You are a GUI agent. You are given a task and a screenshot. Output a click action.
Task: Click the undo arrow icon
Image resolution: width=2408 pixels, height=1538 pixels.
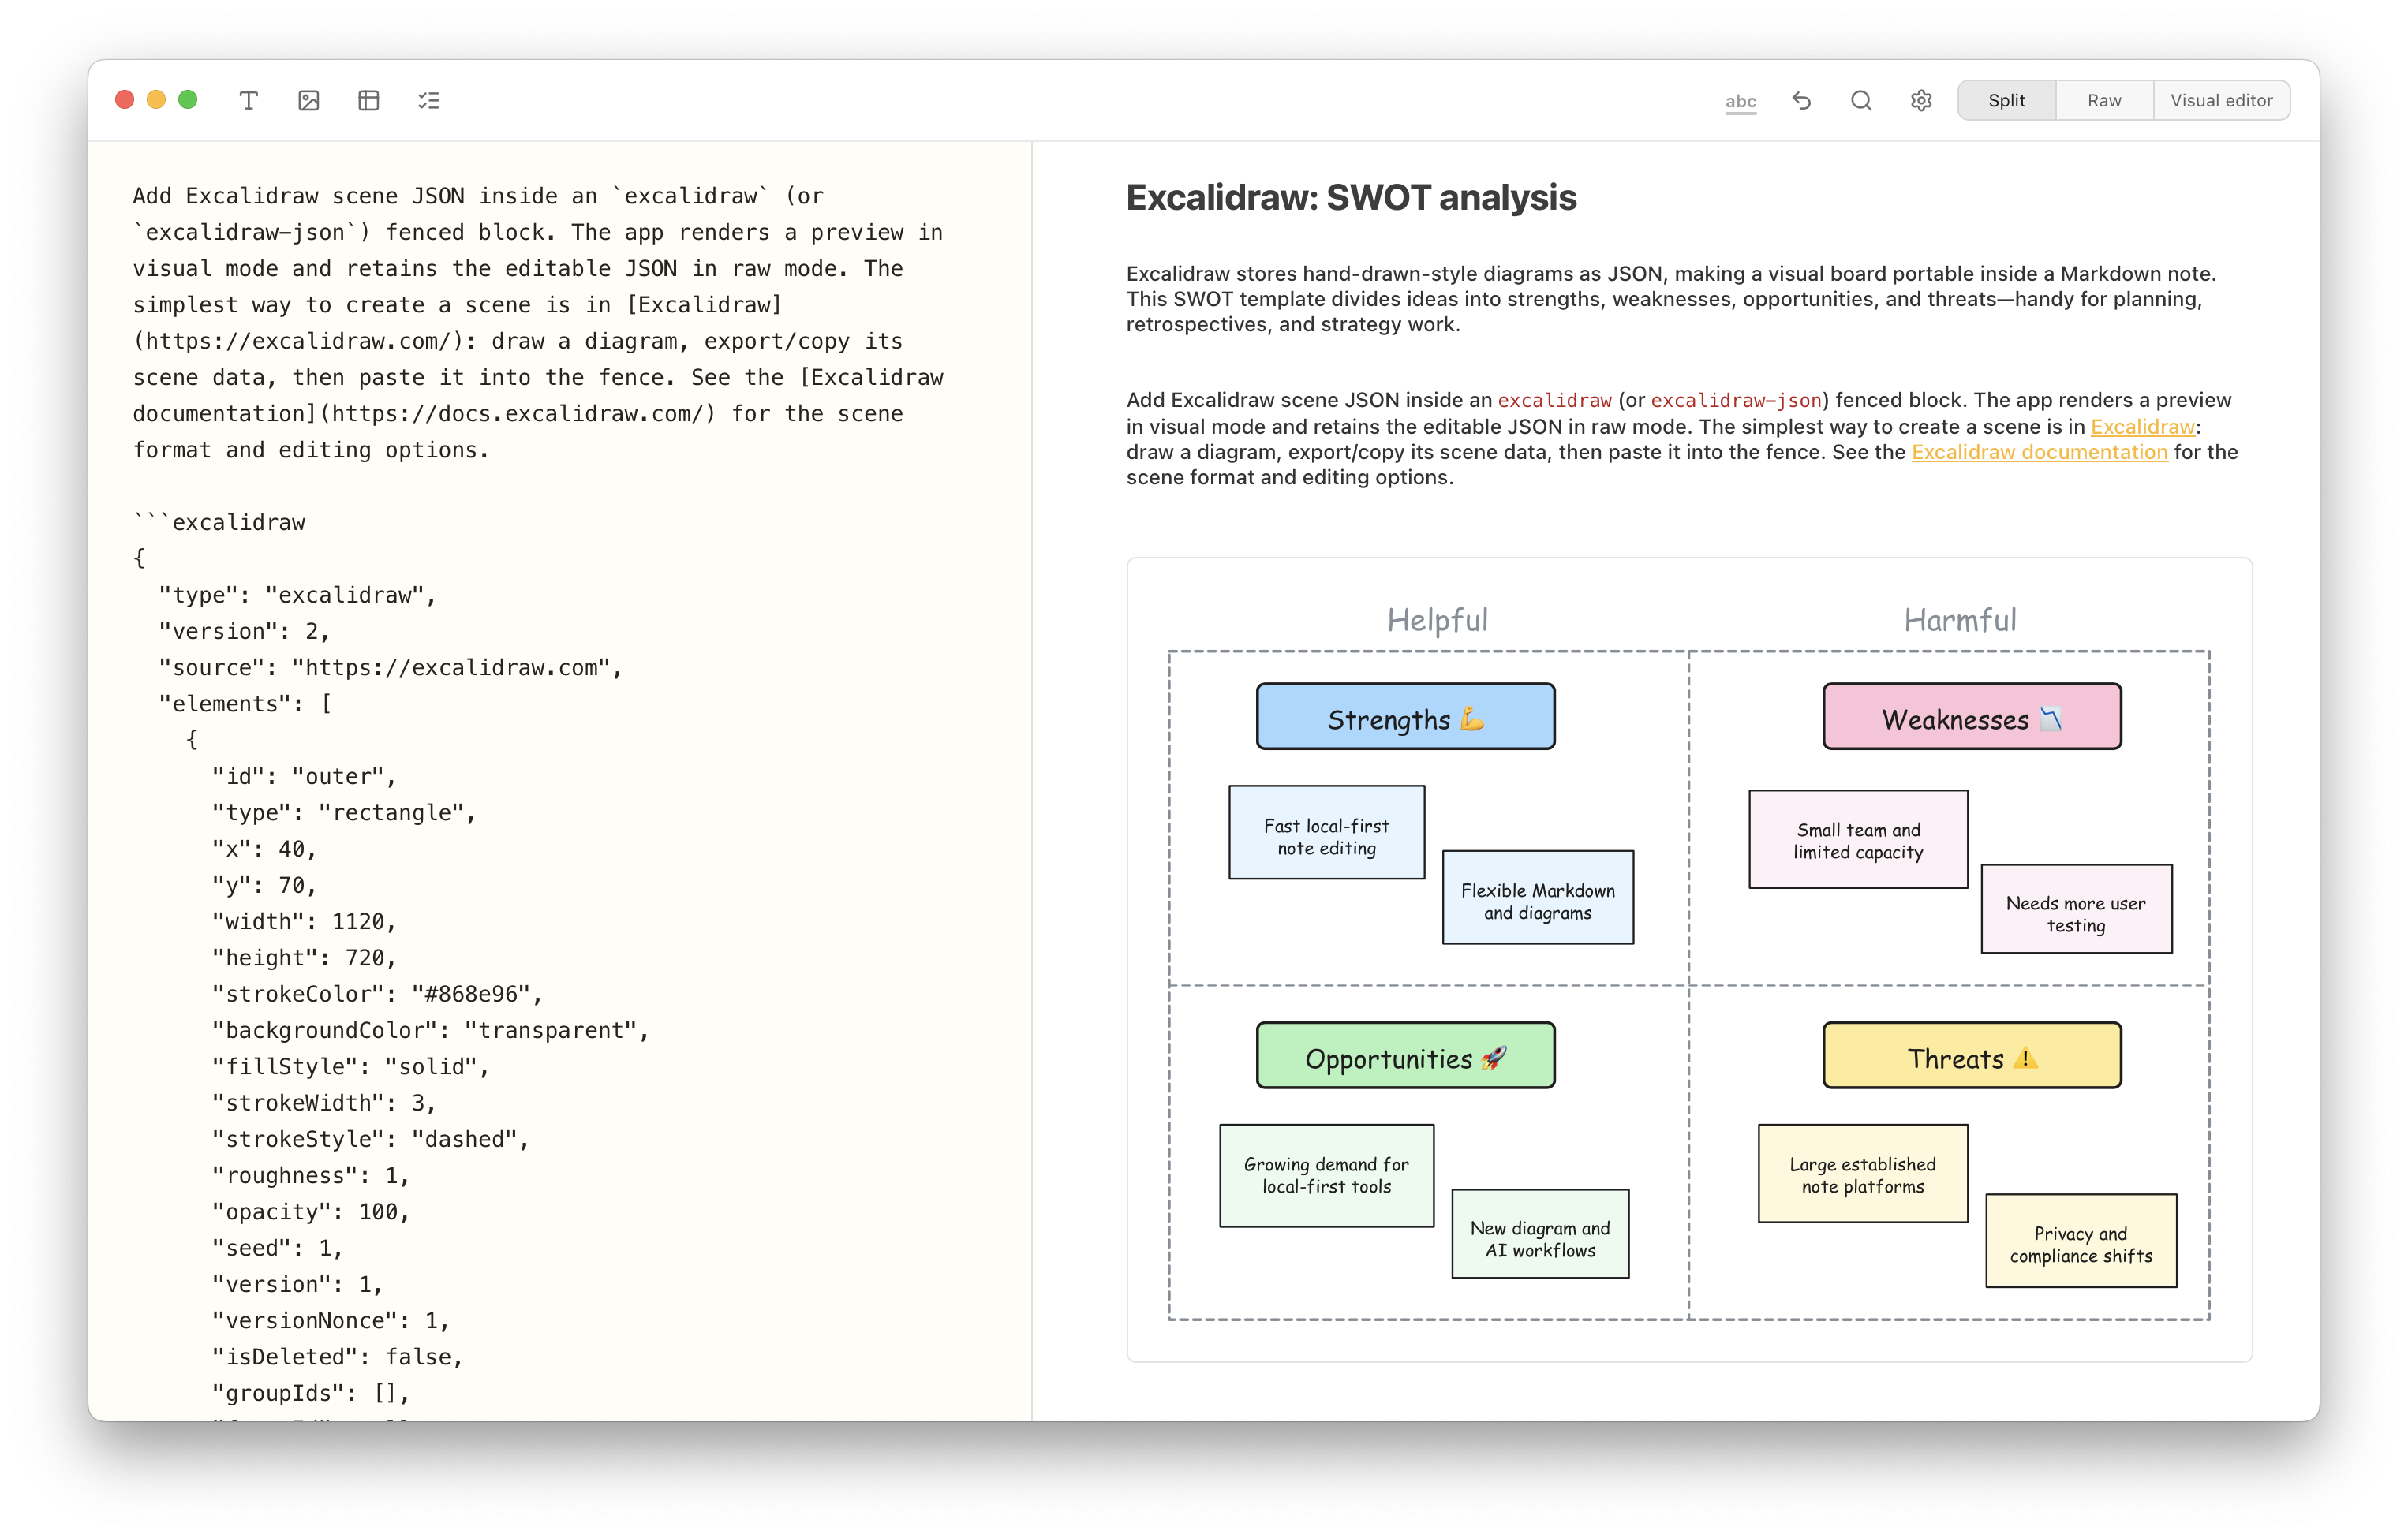click(1801, 100)
